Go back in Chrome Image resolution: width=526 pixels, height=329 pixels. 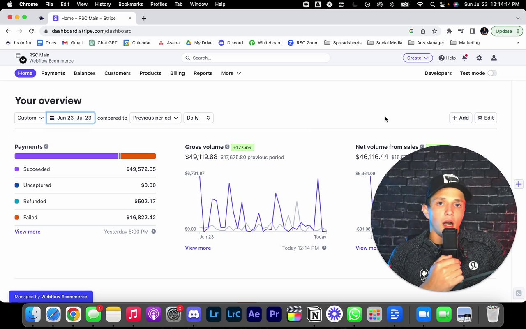(8, 31)
